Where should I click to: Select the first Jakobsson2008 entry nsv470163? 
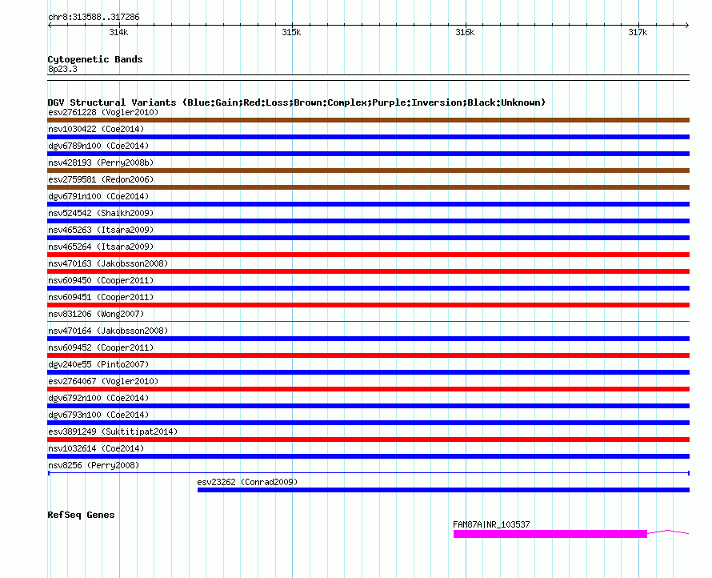point(108,263)
